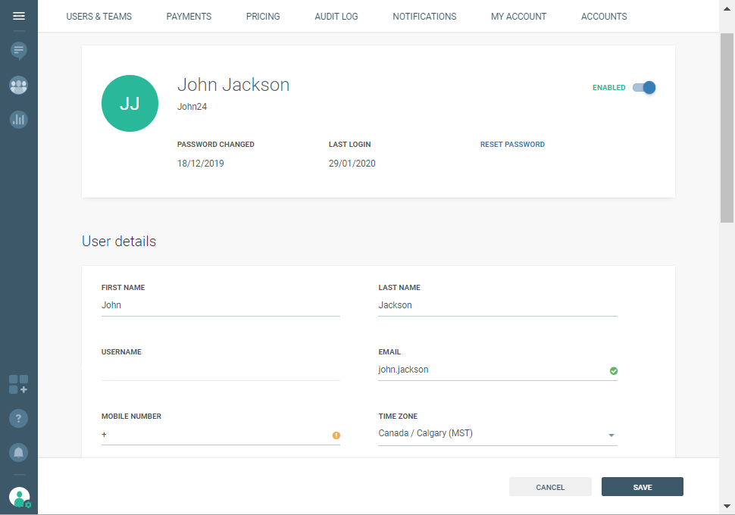Click the Reset Password link
The width and height of the screenshot is (735, 515).
point(512,145)
